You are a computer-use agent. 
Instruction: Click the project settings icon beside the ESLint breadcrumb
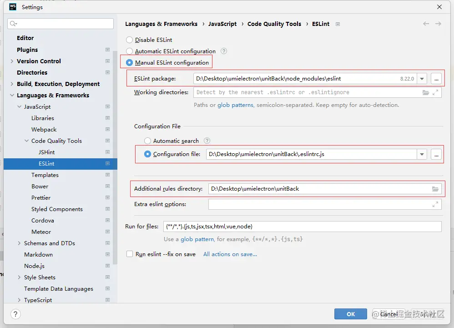(x=338, y=24)
